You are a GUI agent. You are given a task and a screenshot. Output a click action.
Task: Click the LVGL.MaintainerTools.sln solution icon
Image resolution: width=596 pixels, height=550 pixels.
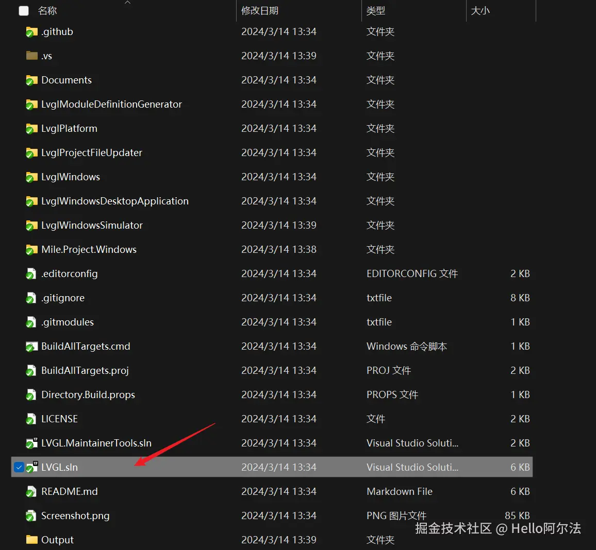(x=31, y=443)
